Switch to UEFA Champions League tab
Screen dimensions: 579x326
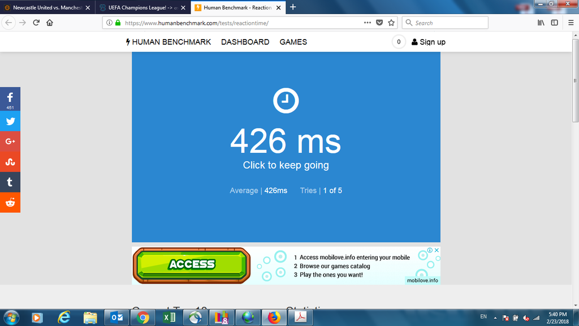(143, 7)
